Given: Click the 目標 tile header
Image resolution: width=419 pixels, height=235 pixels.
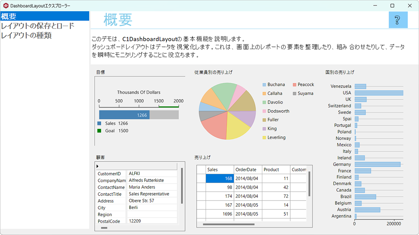Looking at the screenshot, I should click(100, 72).
